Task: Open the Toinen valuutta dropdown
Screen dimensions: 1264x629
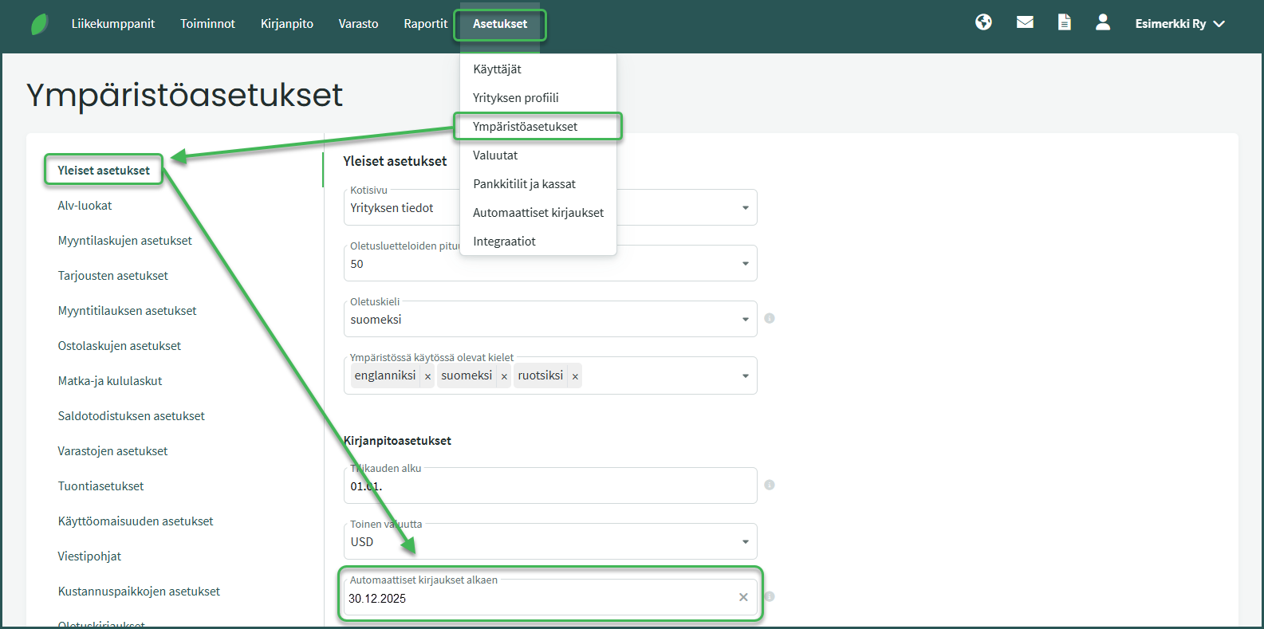Action: 745,542
